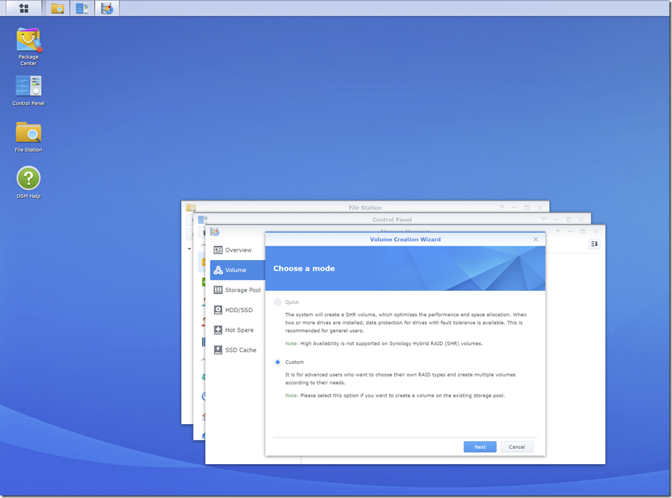Switch to File Station in taskbar
The height and width of the screenshot is (498, 672).
tap(58, 8)
